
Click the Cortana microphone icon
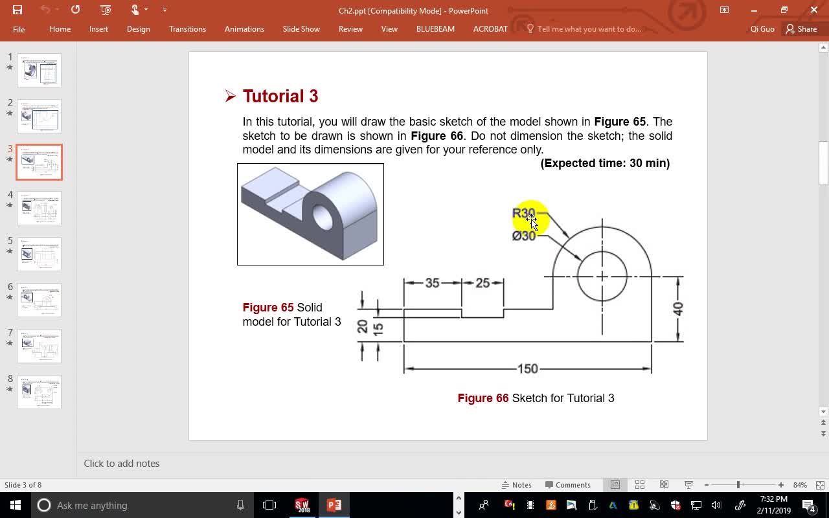point(240,505)
